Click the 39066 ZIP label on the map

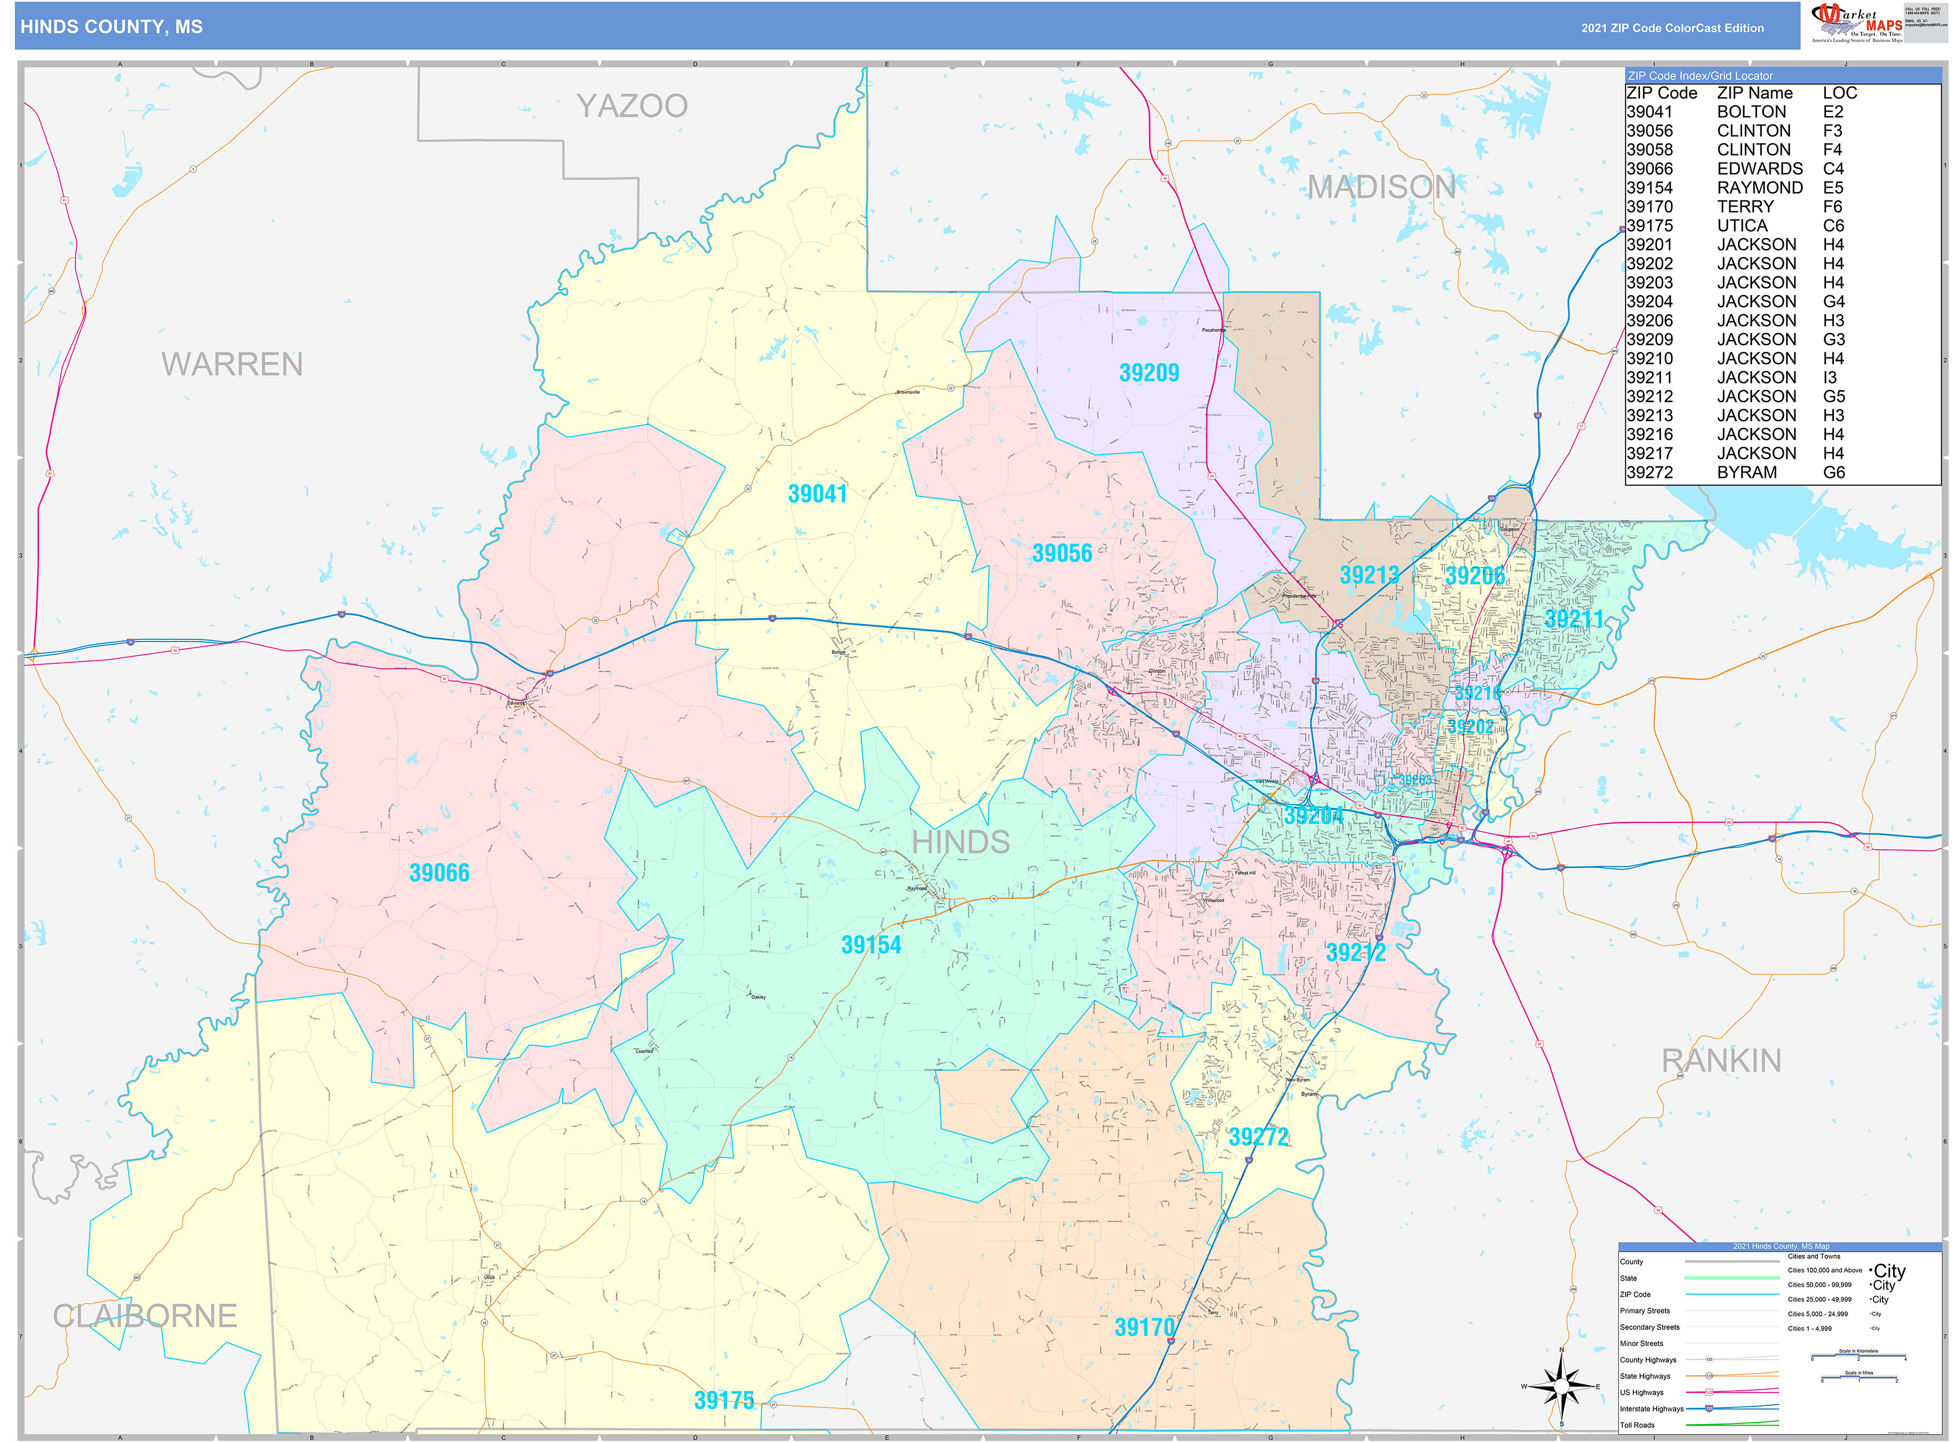click(439, 874)
